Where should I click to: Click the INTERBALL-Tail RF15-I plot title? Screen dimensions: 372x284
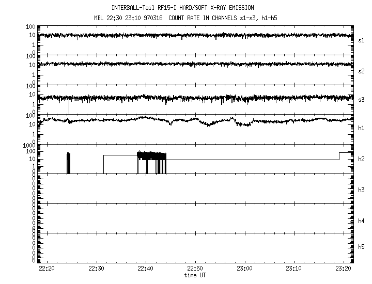[x=190, y=8]
